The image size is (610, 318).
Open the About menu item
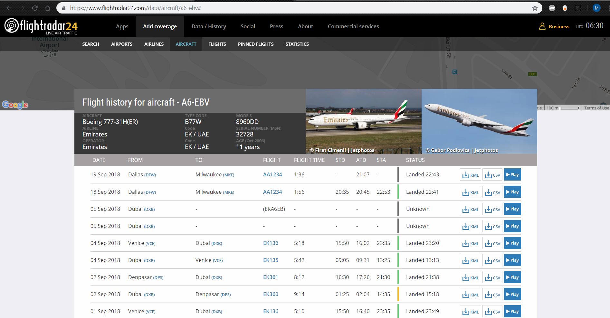tap(305, 26)
